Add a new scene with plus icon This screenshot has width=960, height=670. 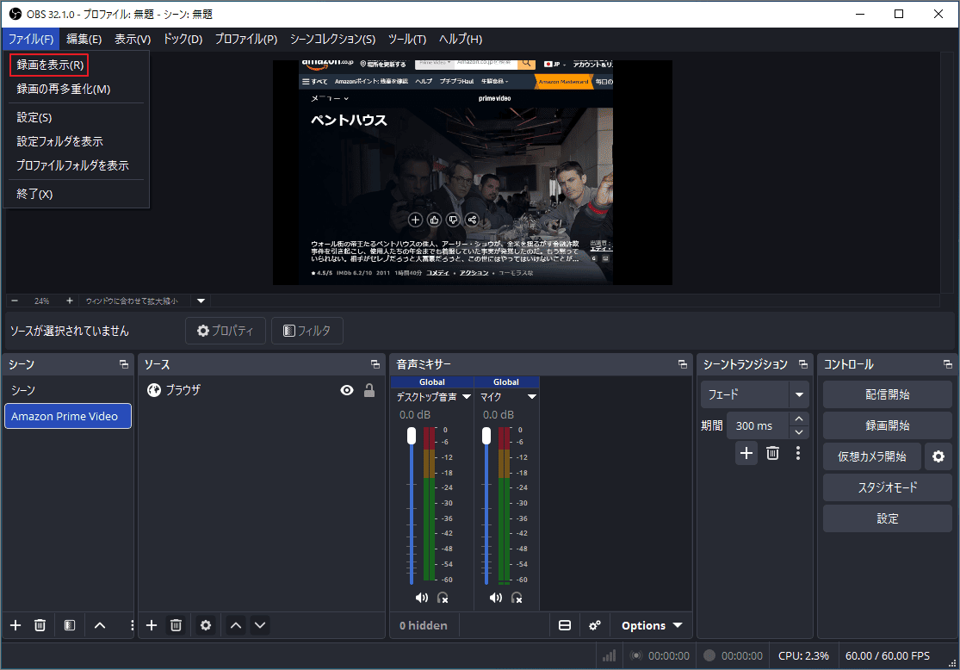click(15, 625)
